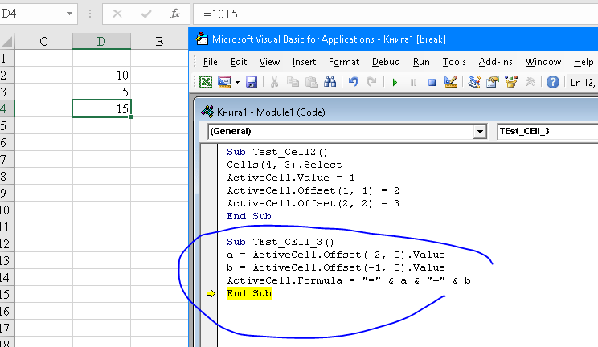598x347 pixels.
Task: Click the Redo arrow icon
Action: coord(372,82)
